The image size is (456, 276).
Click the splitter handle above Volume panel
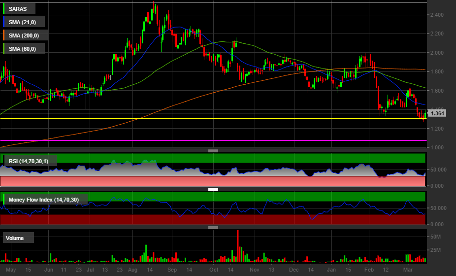pyautogui.click(x=213, y=228)
